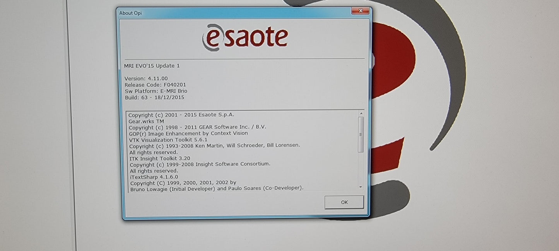Close the About Opi dialog

[x=360, y=11]
